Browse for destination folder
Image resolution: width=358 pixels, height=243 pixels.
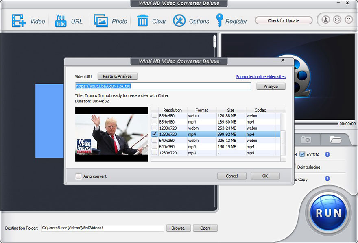(x=178, y=228)
